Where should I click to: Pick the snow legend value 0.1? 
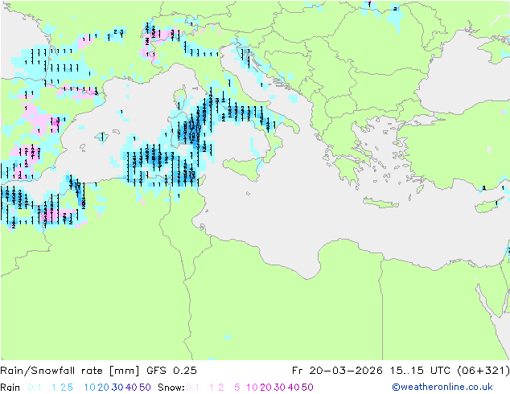tap(192, 388)
